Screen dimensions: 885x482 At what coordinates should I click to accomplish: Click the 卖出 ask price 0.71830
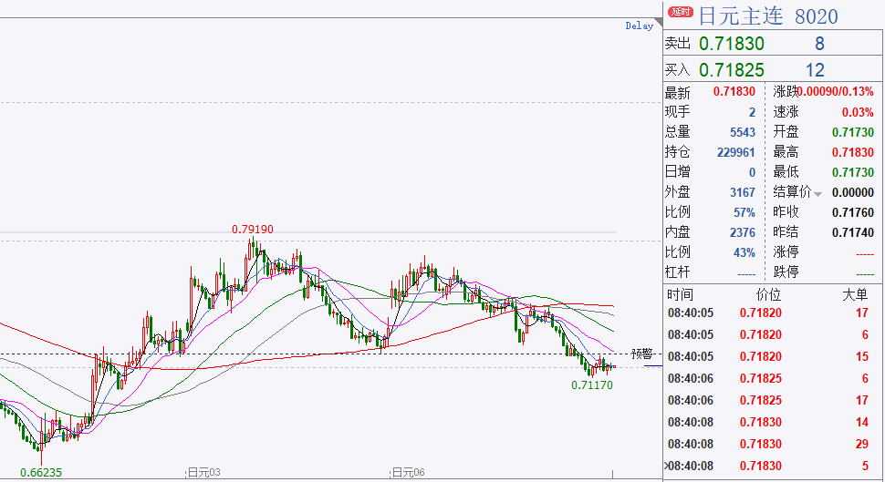point(732,44)
